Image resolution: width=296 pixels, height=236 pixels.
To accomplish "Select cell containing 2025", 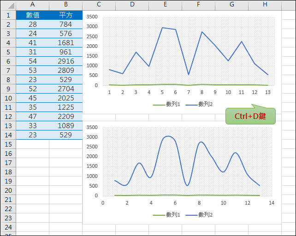I will (65, 98).
